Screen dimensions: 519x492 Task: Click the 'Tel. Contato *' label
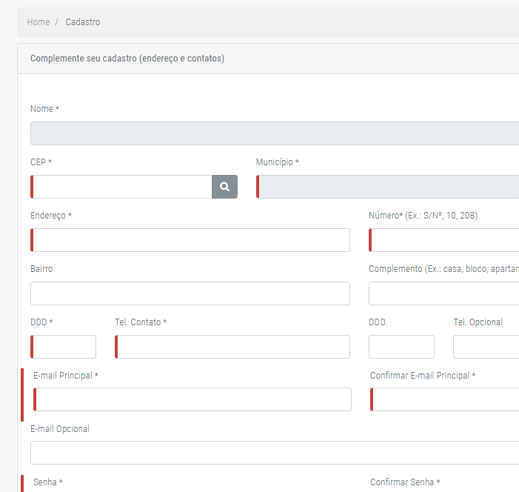tap(141, 322)
